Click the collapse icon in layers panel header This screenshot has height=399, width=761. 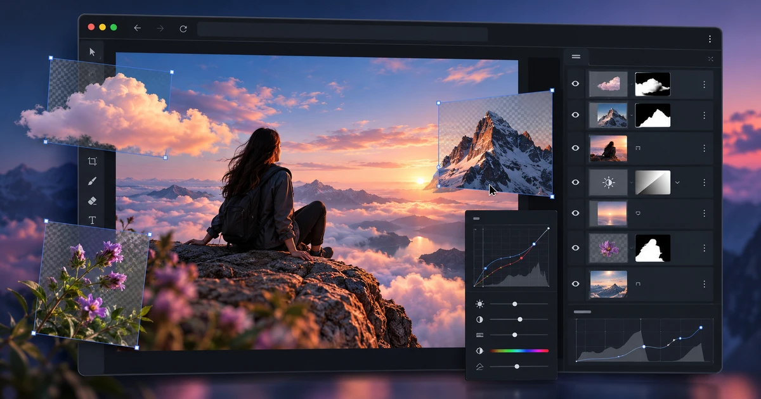[710, 59]
